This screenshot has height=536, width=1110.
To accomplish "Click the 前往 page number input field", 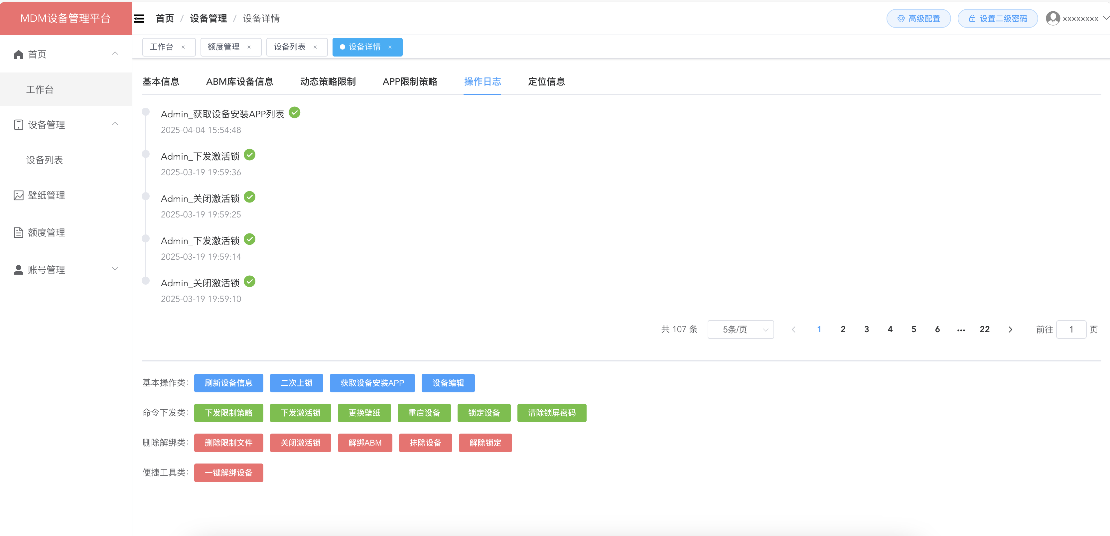I will (x=1071, y=330).
